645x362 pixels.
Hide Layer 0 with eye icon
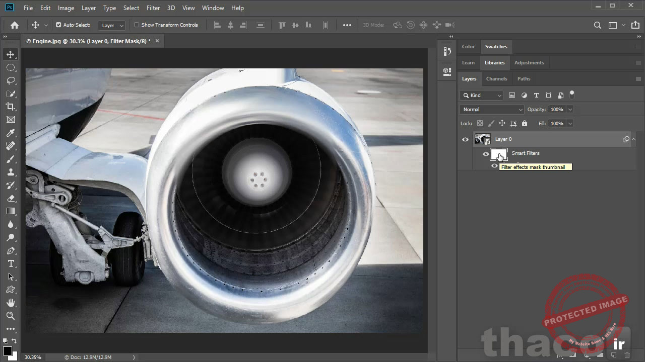point(465,139)
